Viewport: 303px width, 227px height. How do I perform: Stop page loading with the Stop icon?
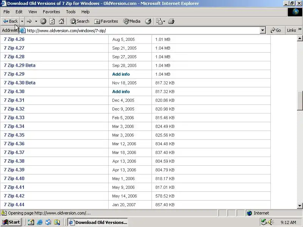[43, 21]
